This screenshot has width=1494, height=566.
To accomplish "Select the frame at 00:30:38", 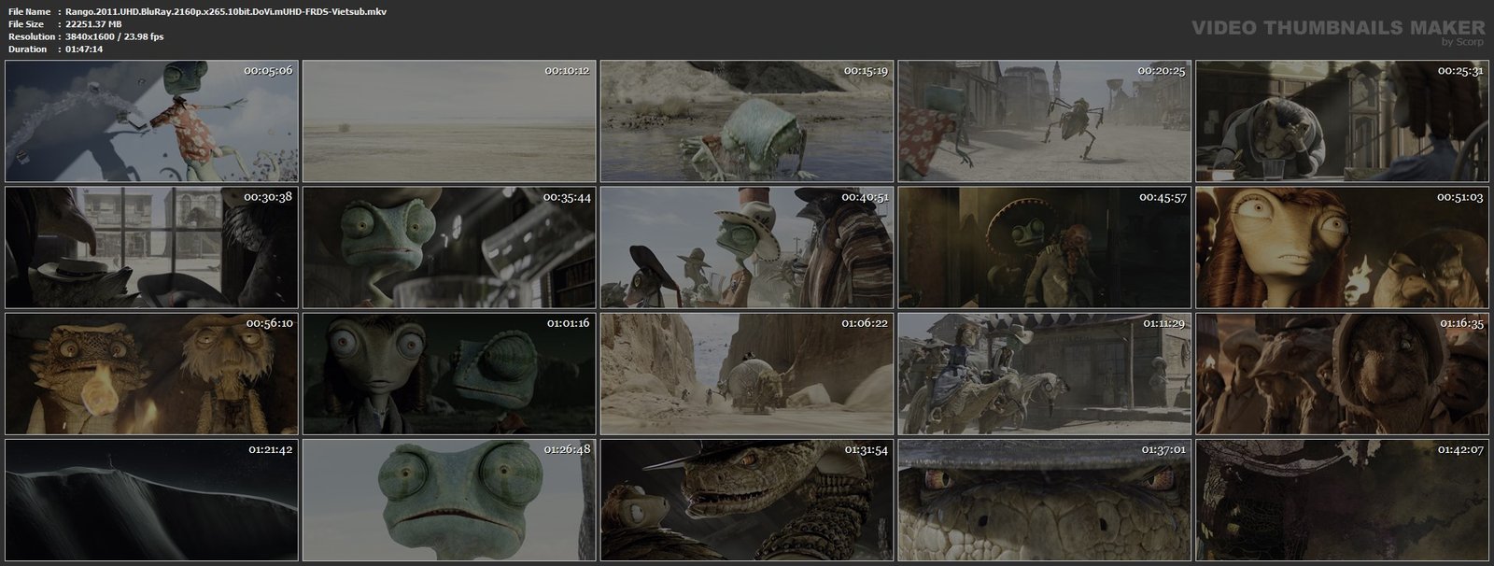I will point(151,248).
